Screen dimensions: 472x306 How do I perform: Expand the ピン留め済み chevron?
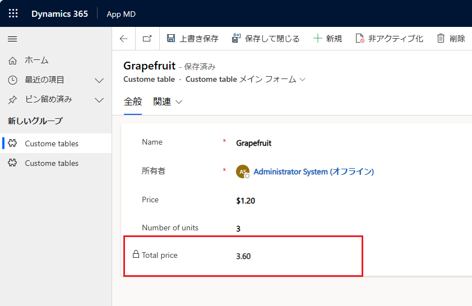99,100
